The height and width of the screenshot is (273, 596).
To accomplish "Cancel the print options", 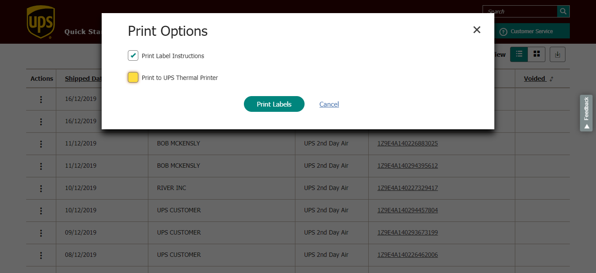I will 329,104.
